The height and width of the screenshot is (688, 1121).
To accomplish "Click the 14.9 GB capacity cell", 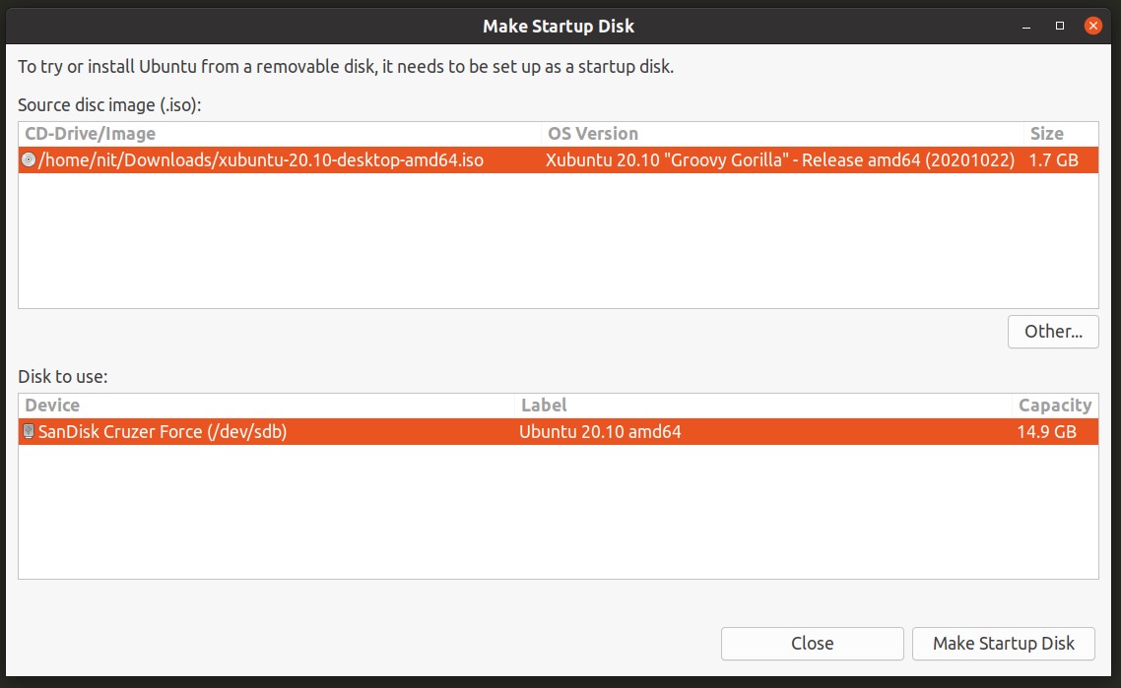I will 1046,431.
